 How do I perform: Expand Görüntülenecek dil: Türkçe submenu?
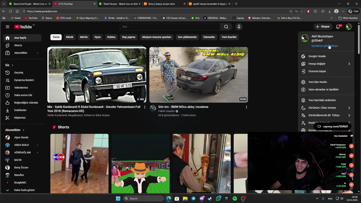(326, 115)
